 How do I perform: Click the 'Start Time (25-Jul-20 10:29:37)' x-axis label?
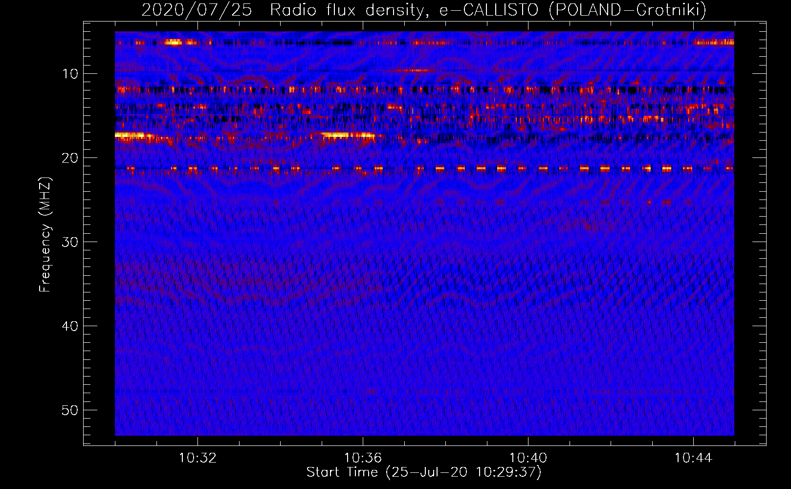424,472
